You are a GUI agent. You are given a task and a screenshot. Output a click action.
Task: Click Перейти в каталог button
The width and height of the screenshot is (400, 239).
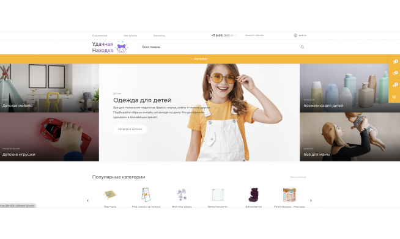tap(130, 130)
